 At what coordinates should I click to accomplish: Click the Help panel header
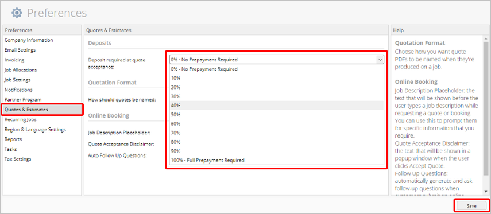(x=439, y=30)
